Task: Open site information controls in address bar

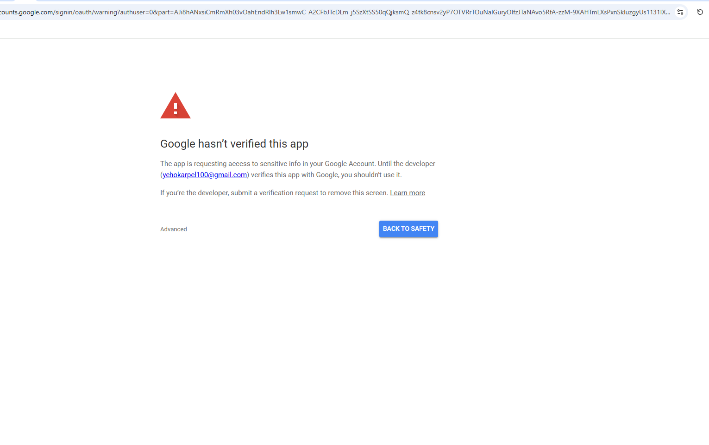Action: (680, 12)
